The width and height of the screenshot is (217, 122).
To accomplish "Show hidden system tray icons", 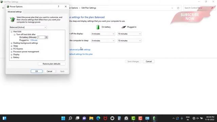I will 173,118.
